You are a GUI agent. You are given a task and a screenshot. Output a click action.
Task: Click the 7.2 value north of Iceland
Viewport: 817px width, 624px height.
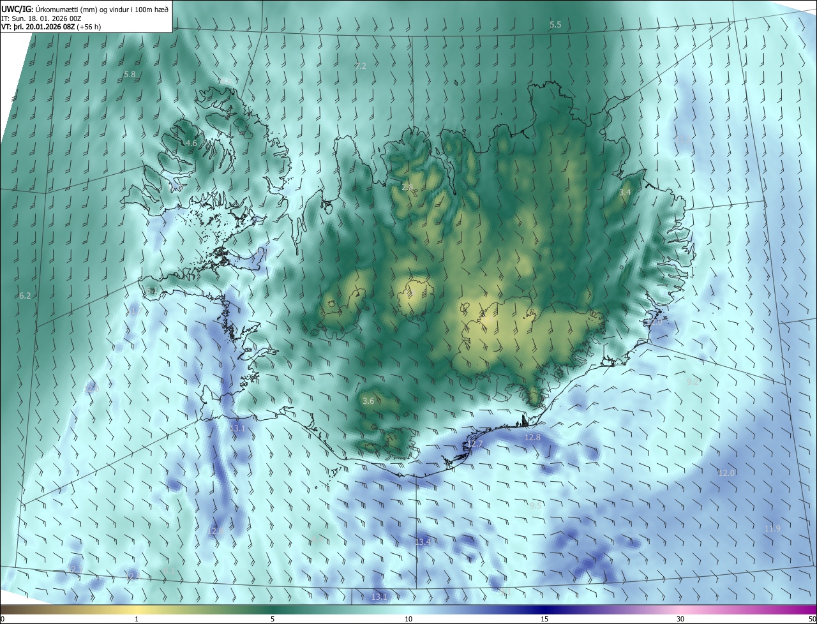361,66
